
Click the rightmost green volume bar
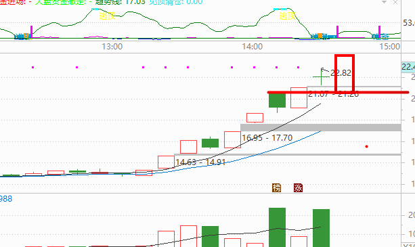321,228
